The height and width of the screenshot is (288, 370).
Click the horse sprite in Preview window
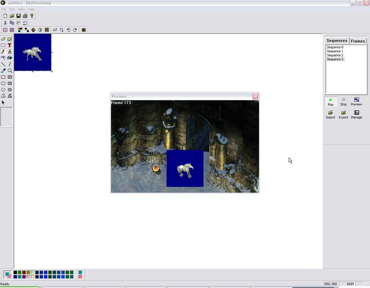tap(185, 170)
